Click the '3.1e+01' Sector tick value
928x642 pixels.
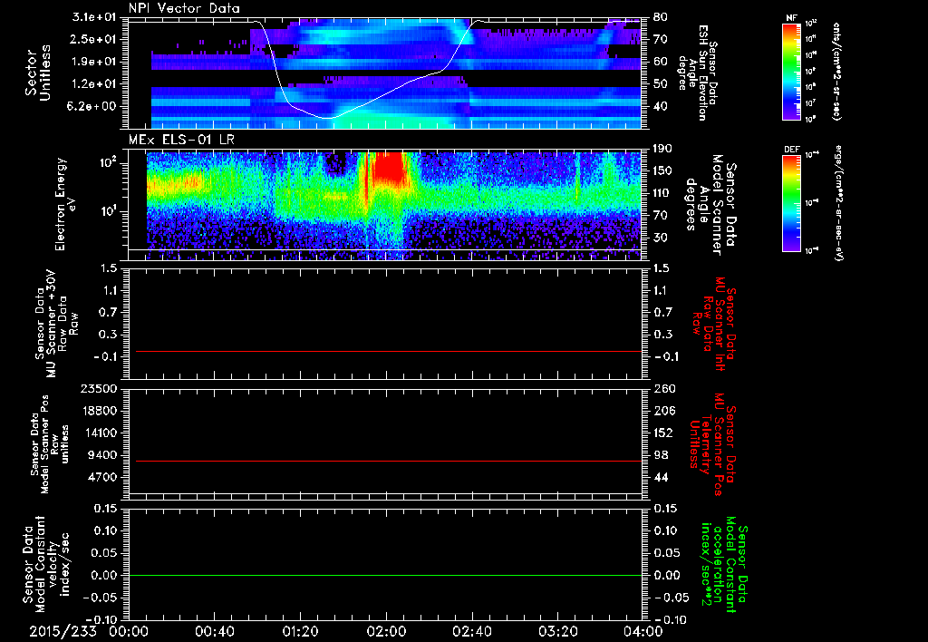[93, 17]
